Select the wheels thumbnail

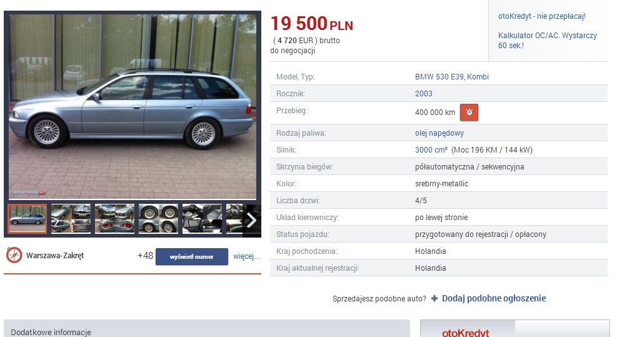coord(158,218)
